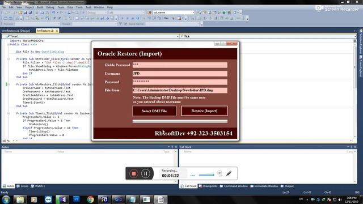
Task: Open the Build menu
Action: 40,7
